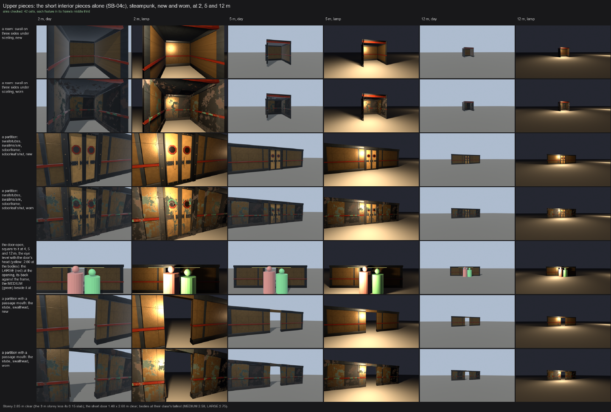
Task: View the worn room render at 12 m, day
Action: point(467,106)
